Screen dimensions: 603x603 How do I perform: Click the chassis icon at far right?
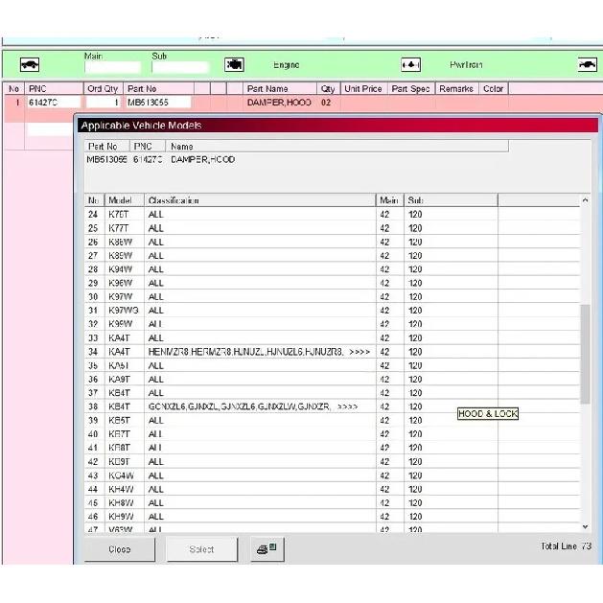click(588, 64)
